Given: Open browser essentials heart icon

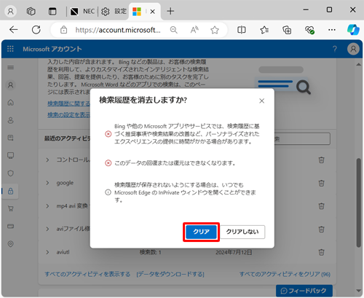Looking at the screenshot, I should point(309,30).
